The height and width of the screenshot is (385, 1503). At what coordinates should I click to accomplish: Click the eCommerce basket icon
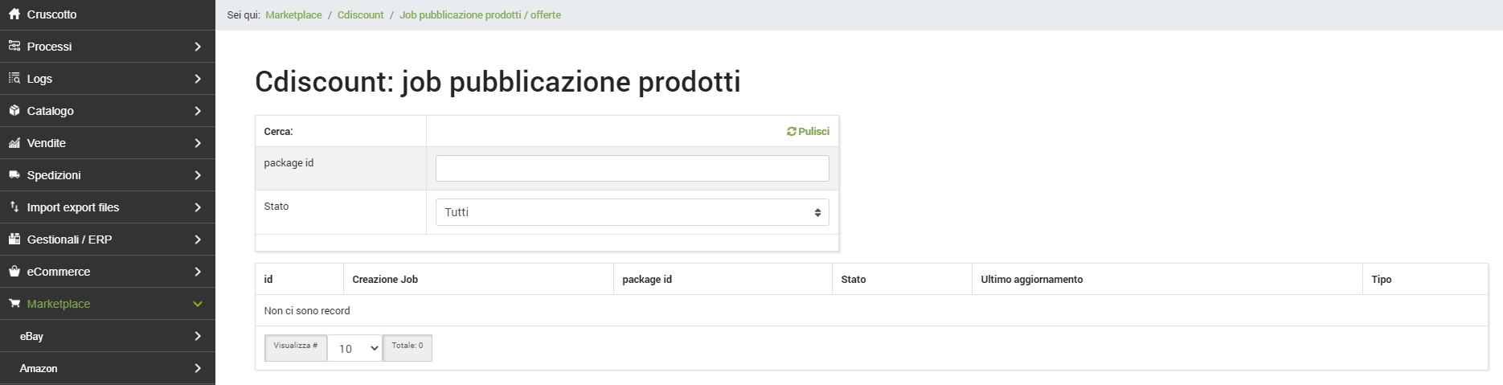[x=14, y=272]
